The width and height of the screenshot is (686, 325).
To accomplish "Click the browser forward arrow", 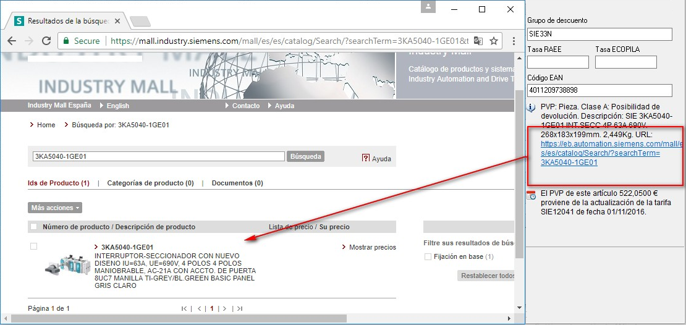I will [x=29, y=41].
